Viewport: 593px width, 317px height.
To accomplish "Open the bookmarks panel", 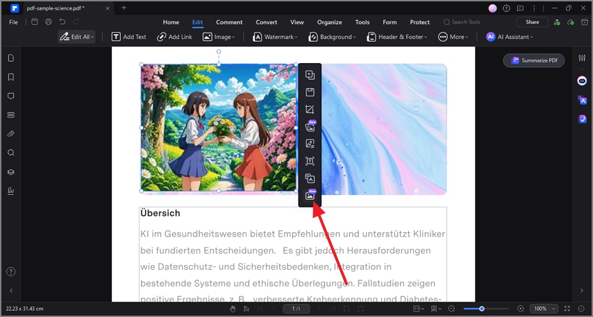I will coord(11,77).
